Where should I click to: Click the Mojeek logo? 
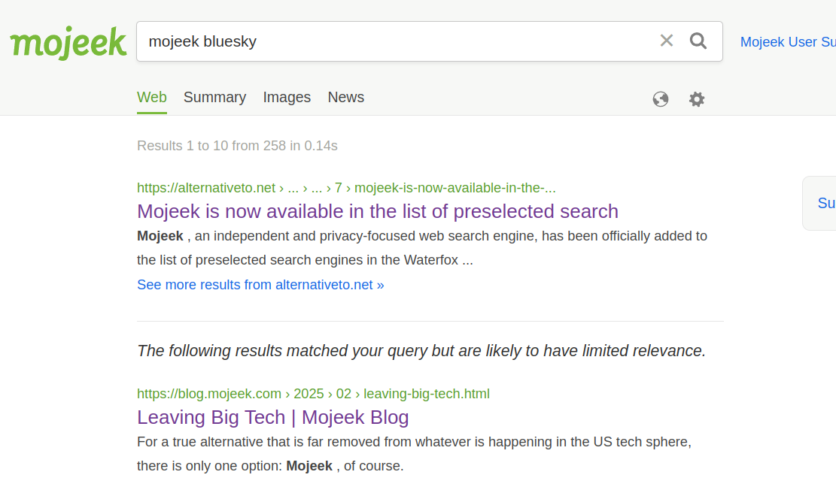point(68,43)
